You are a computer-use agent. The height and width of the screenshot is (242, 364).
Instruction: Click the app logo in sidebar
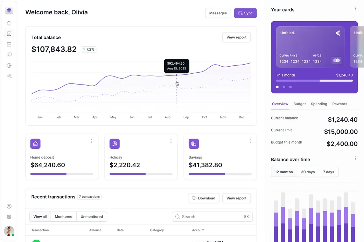coord(9,10)
